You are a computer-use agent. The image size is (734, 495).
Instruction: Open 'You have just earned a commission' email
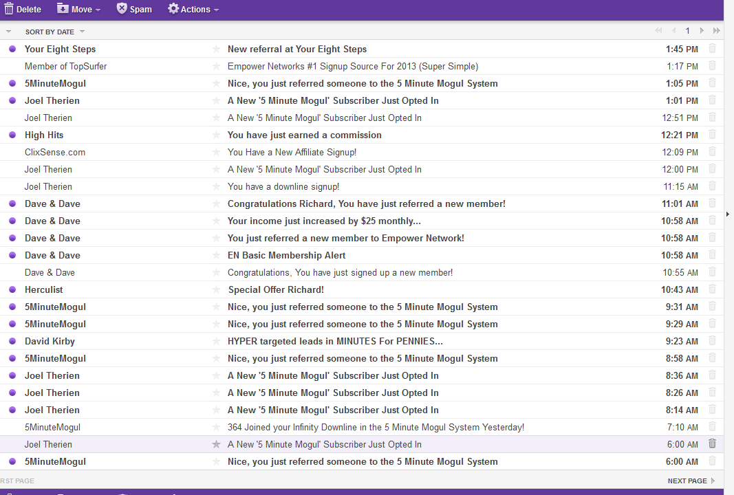[304, 135]
